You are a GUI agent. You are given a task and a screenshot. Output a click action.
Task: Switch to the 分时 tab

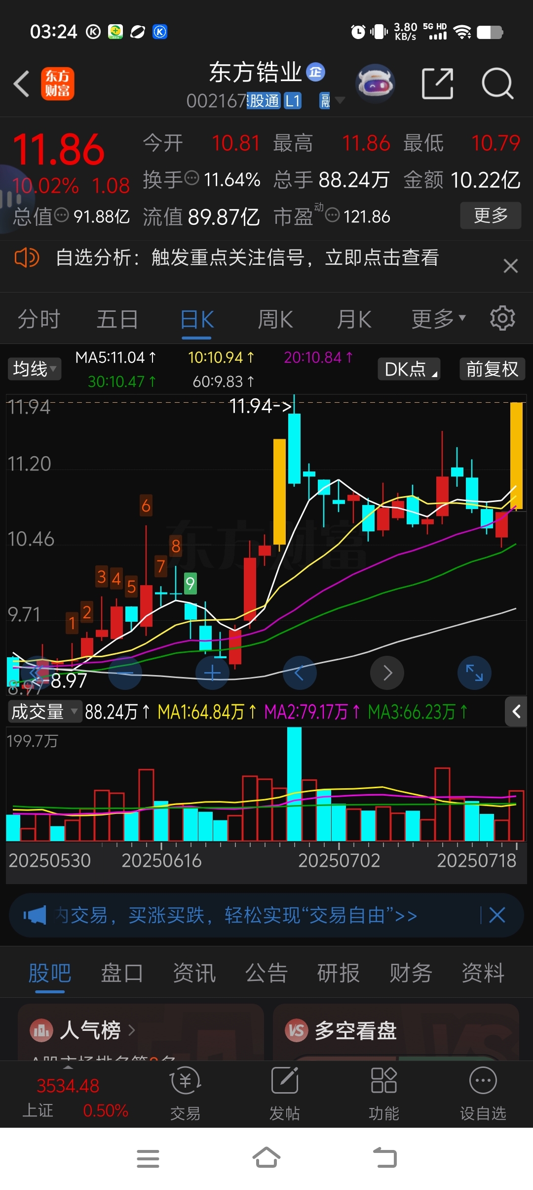[38, 319]
